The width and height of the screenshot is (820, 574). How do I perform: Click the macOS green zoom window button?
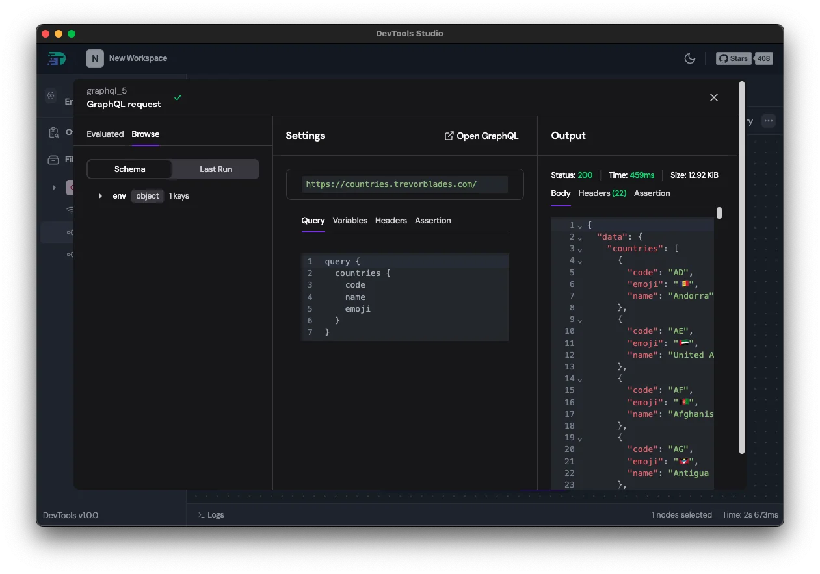pos(72,34)
